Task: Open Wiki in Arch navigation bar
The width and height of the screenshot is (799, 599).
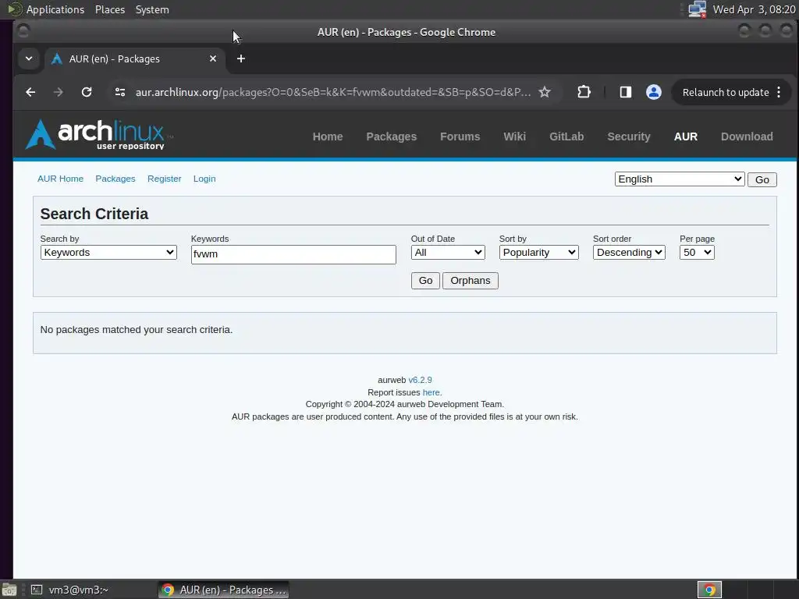Action: click(515, 136)
